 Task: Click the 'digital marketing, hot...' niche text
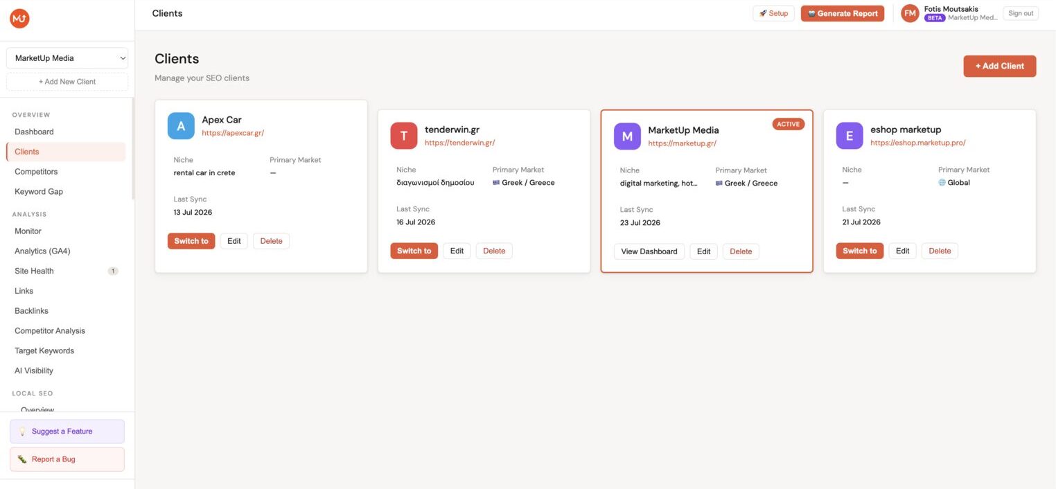659,184
